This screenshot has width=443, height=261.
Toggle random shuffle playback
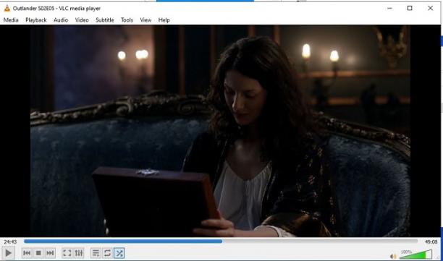119,253
